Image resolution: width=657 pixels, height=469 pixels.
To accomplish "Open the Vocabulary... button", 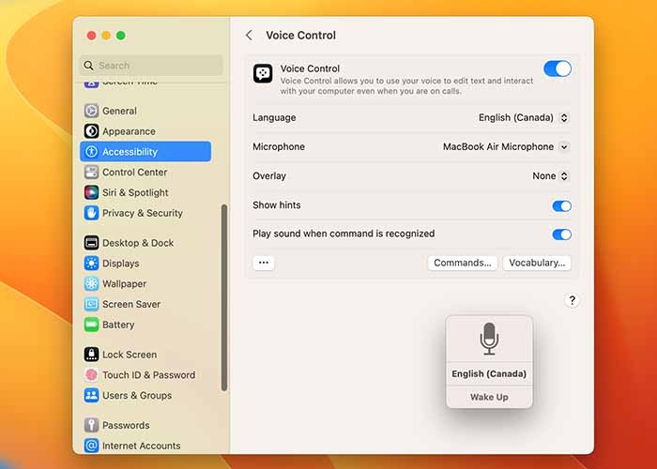I will pos(537,263).
